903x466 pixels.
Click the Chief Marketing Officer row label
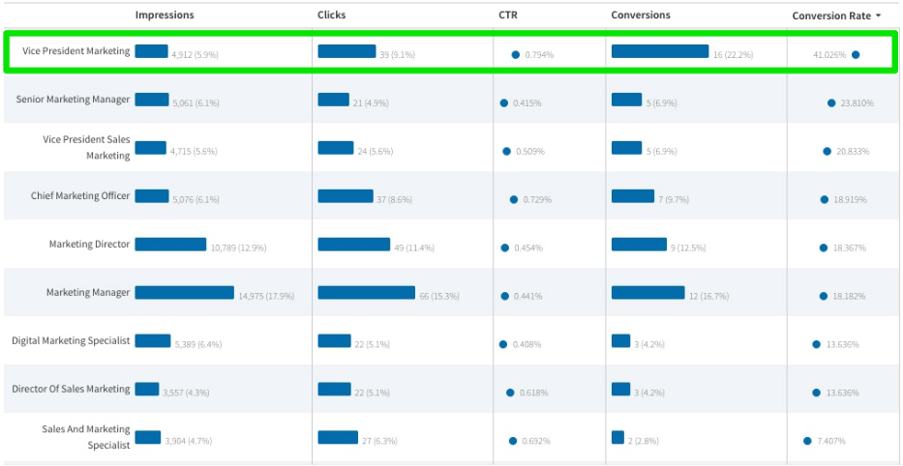pyautogui.click(x=80, y=196)
